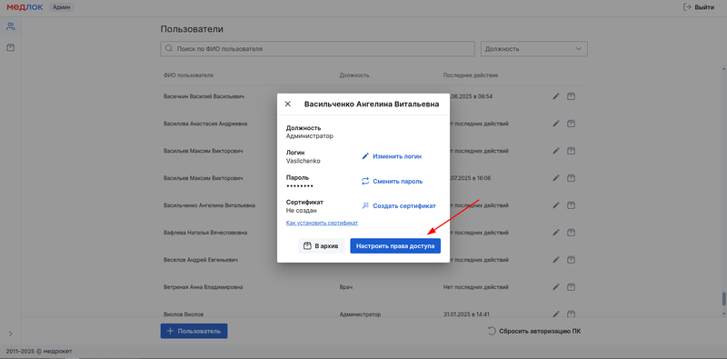Open the Users section in sidebar
Image resolution: width=727 pixels, height=359 pixels.
coord(10,26)
